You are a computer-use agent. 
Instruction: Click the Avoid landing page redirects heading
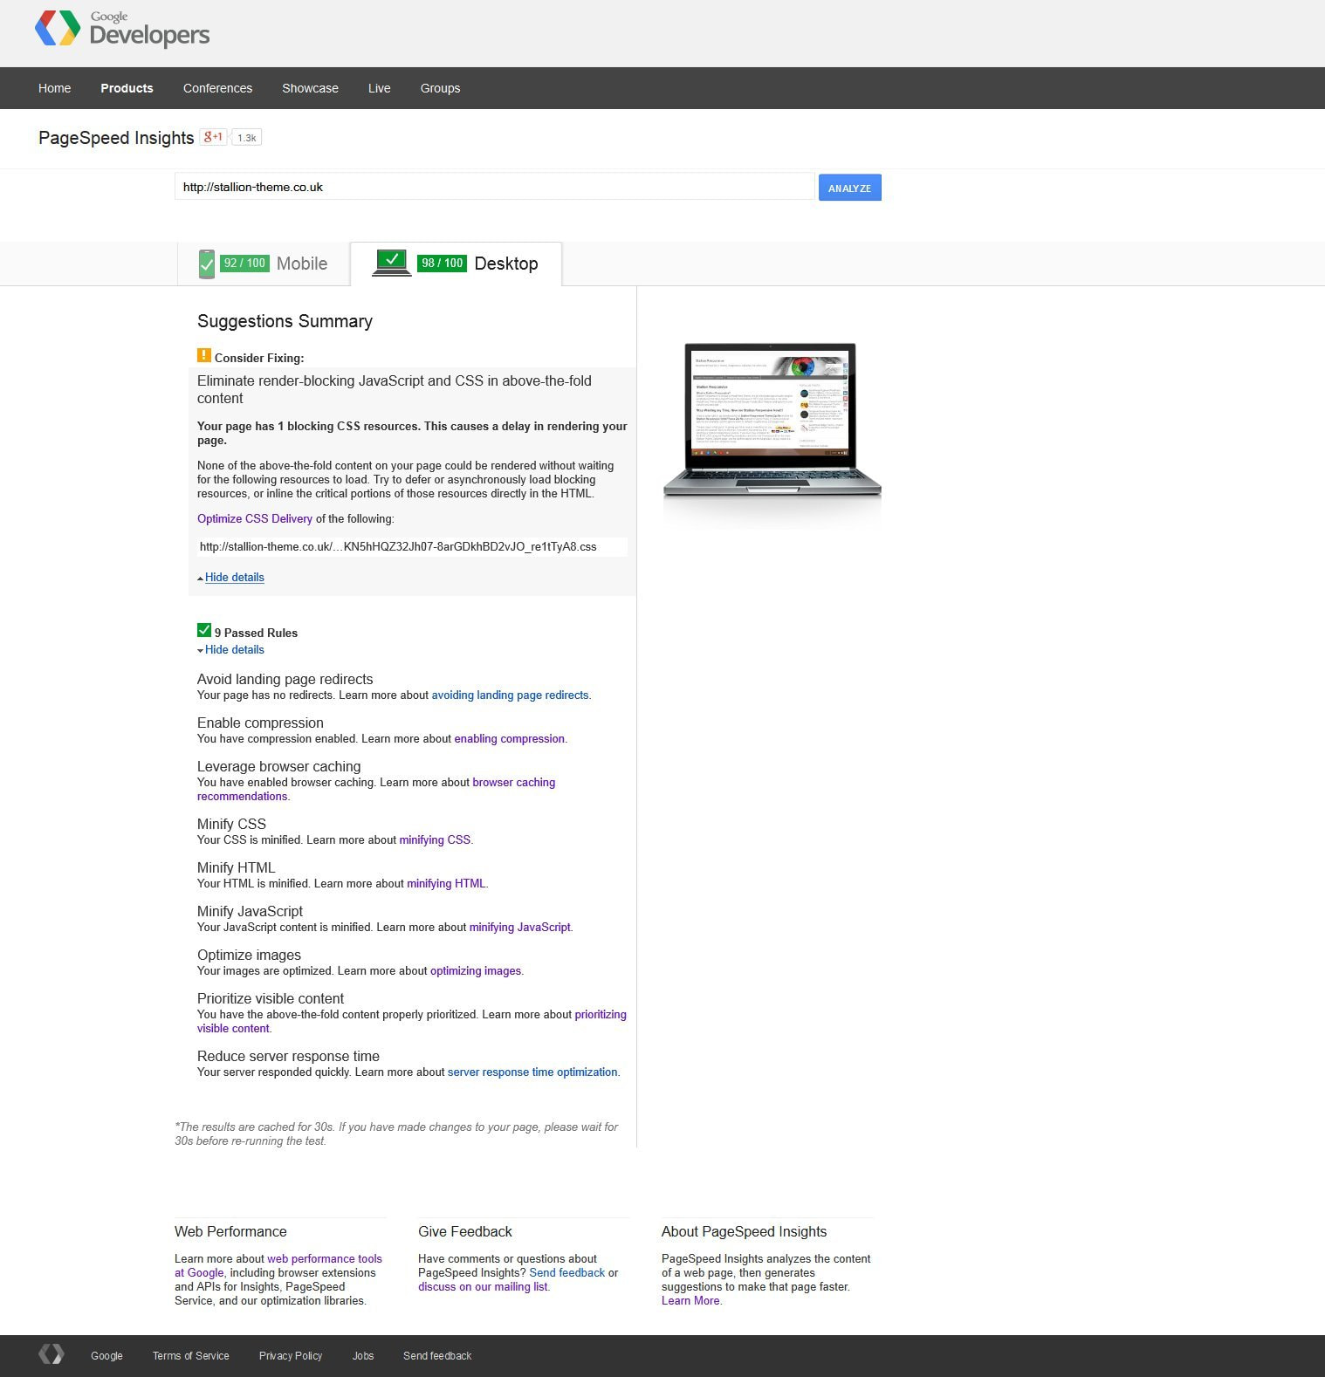point(285,680)
